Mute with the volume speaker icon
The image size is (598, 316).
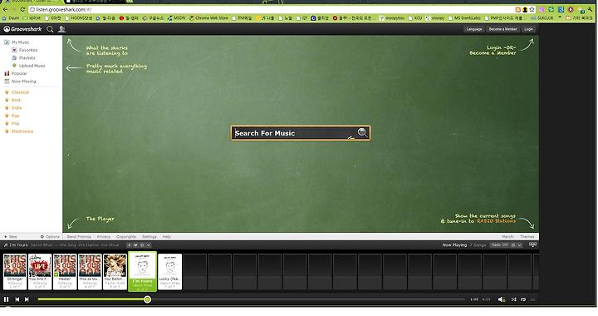(502, 299)
